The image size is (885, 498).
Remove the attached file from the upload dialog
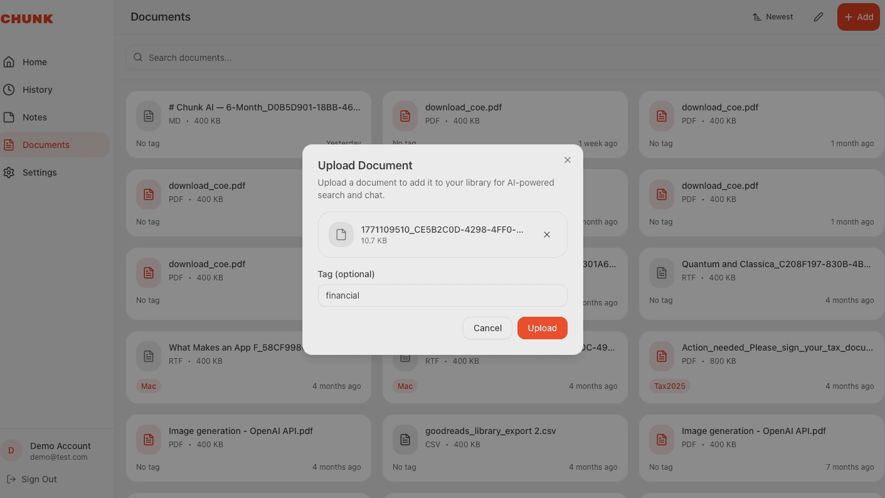point(546,235)
